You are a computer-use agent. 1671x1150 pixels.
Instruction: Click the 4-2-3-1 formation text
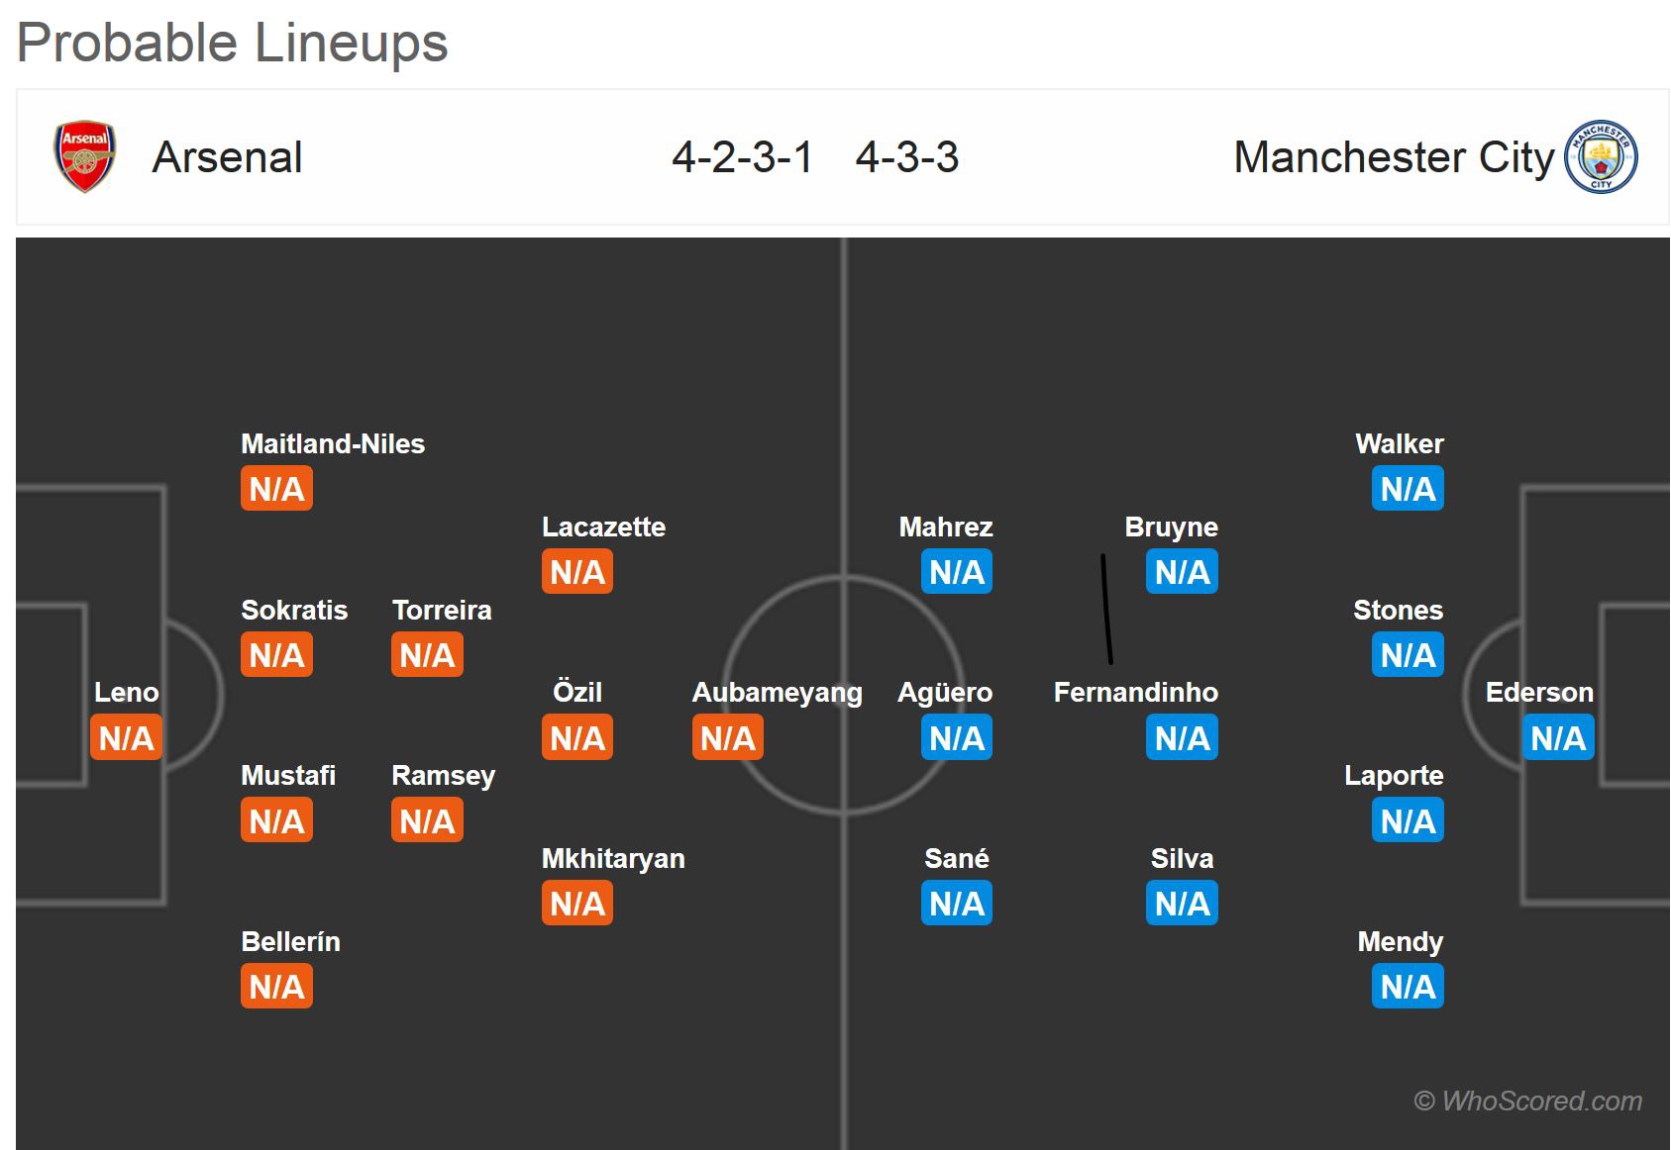click(x=742, y=157)
